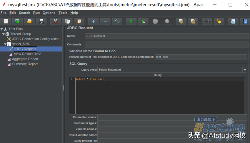Open the Help question mark icon

245,21
